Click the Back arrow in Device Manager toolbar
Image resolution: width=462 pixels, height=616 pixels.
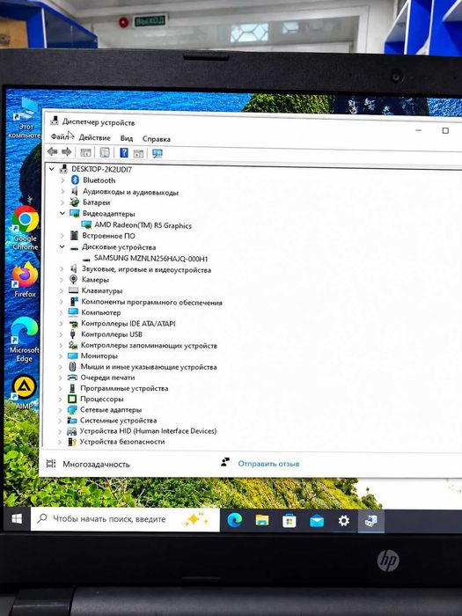[52, 151]
